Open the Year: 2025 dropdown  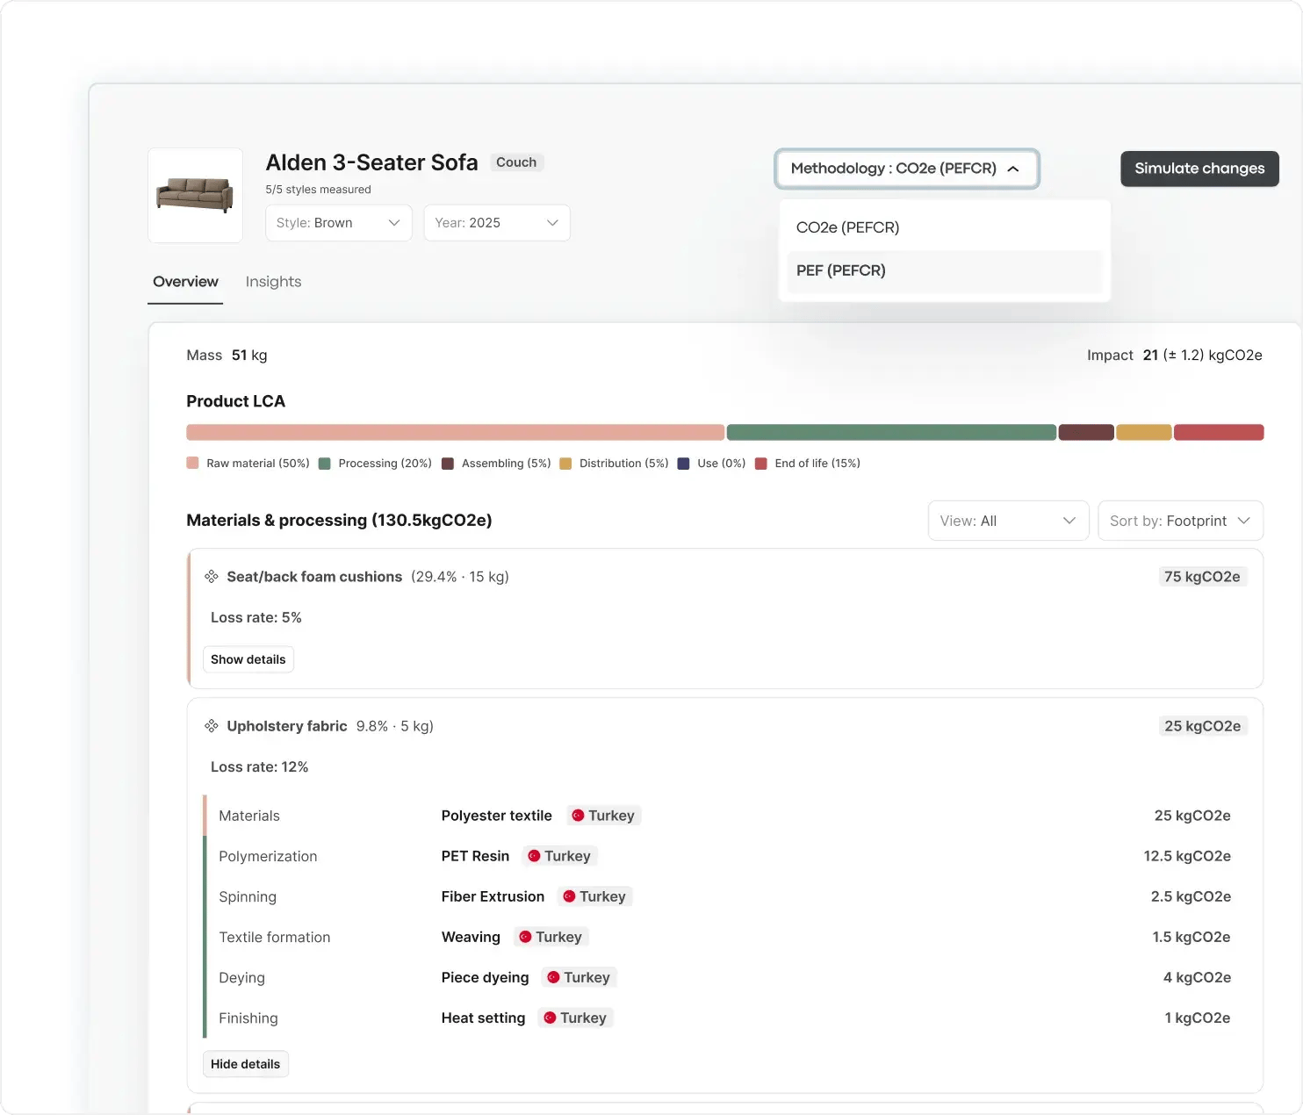coord(497,223)
